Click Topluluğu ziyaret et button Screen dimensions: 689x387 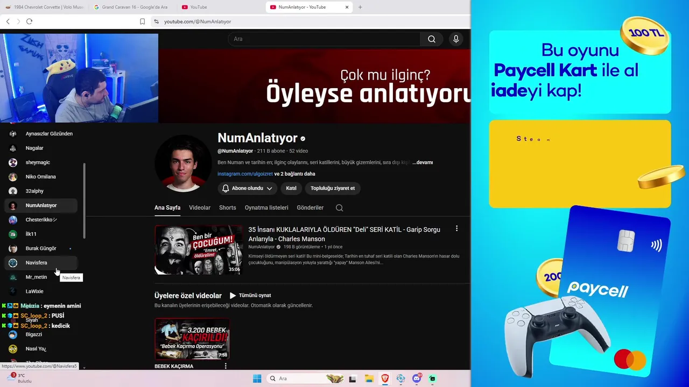(x=333, y=188)
